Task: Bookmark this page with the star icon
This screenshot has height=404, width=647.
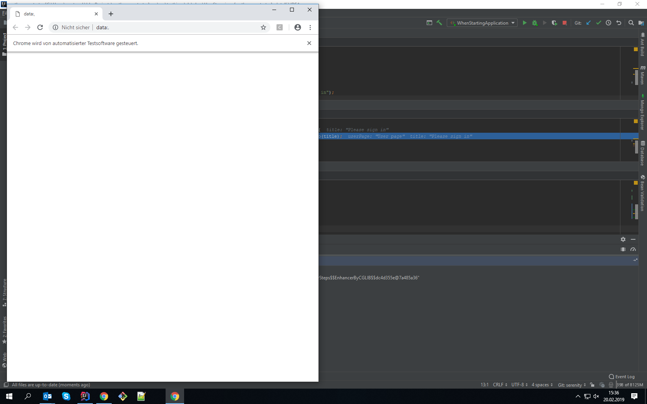Action: point(263,27)
